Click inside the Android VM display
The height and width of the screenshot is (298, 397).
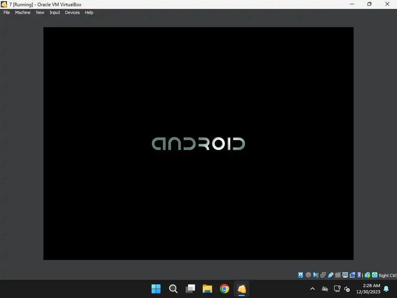[x=198, y=144]
